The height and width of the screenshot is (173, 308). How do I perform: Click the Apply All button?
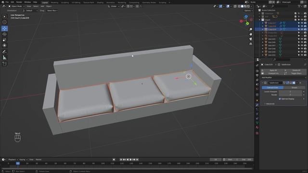272,70
